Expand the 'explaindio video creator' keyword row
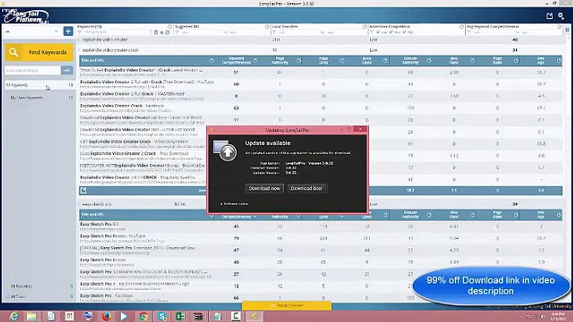Screen dimensions: 573x322 (80, 40)
